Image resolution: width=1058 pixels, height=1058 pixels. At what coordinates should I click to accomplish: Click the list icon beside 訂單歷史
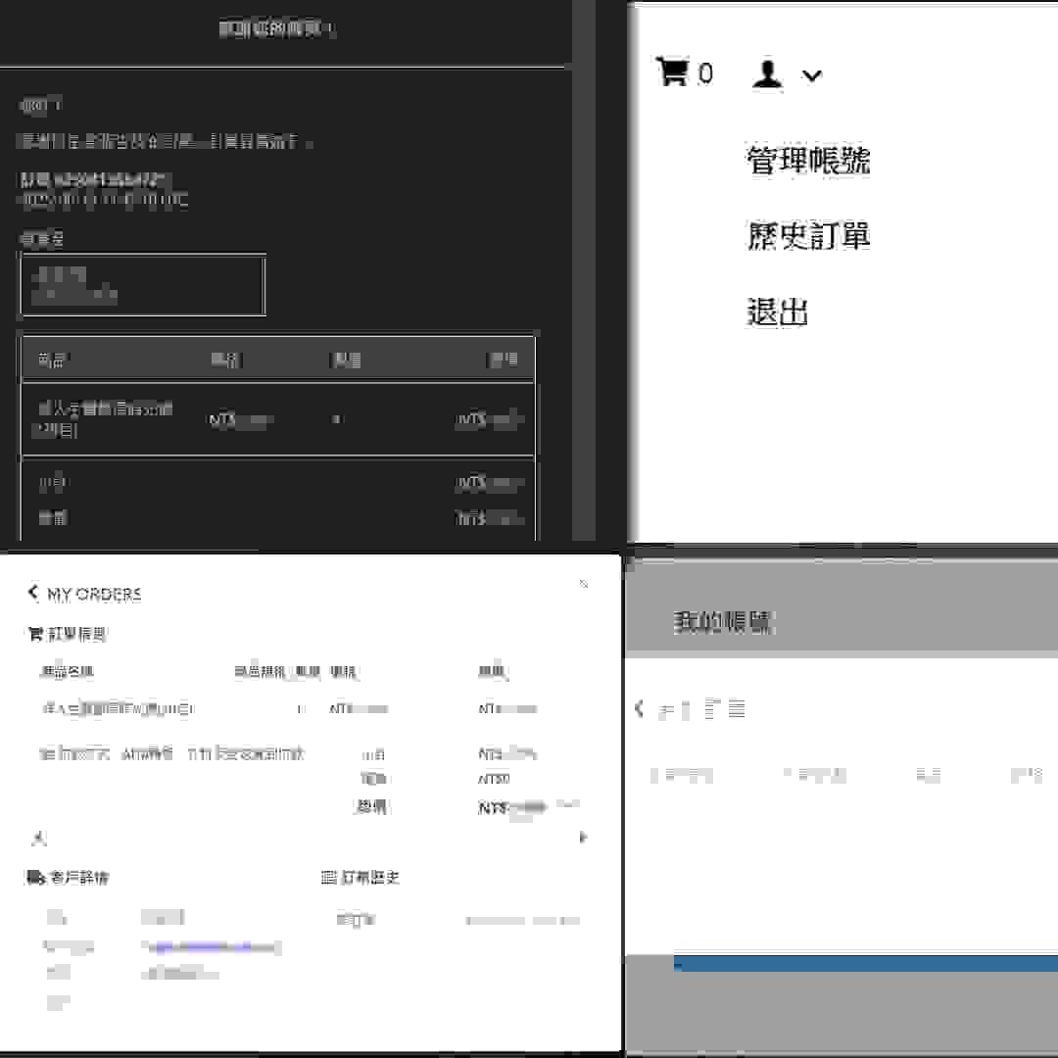click(x=328, y=877)
